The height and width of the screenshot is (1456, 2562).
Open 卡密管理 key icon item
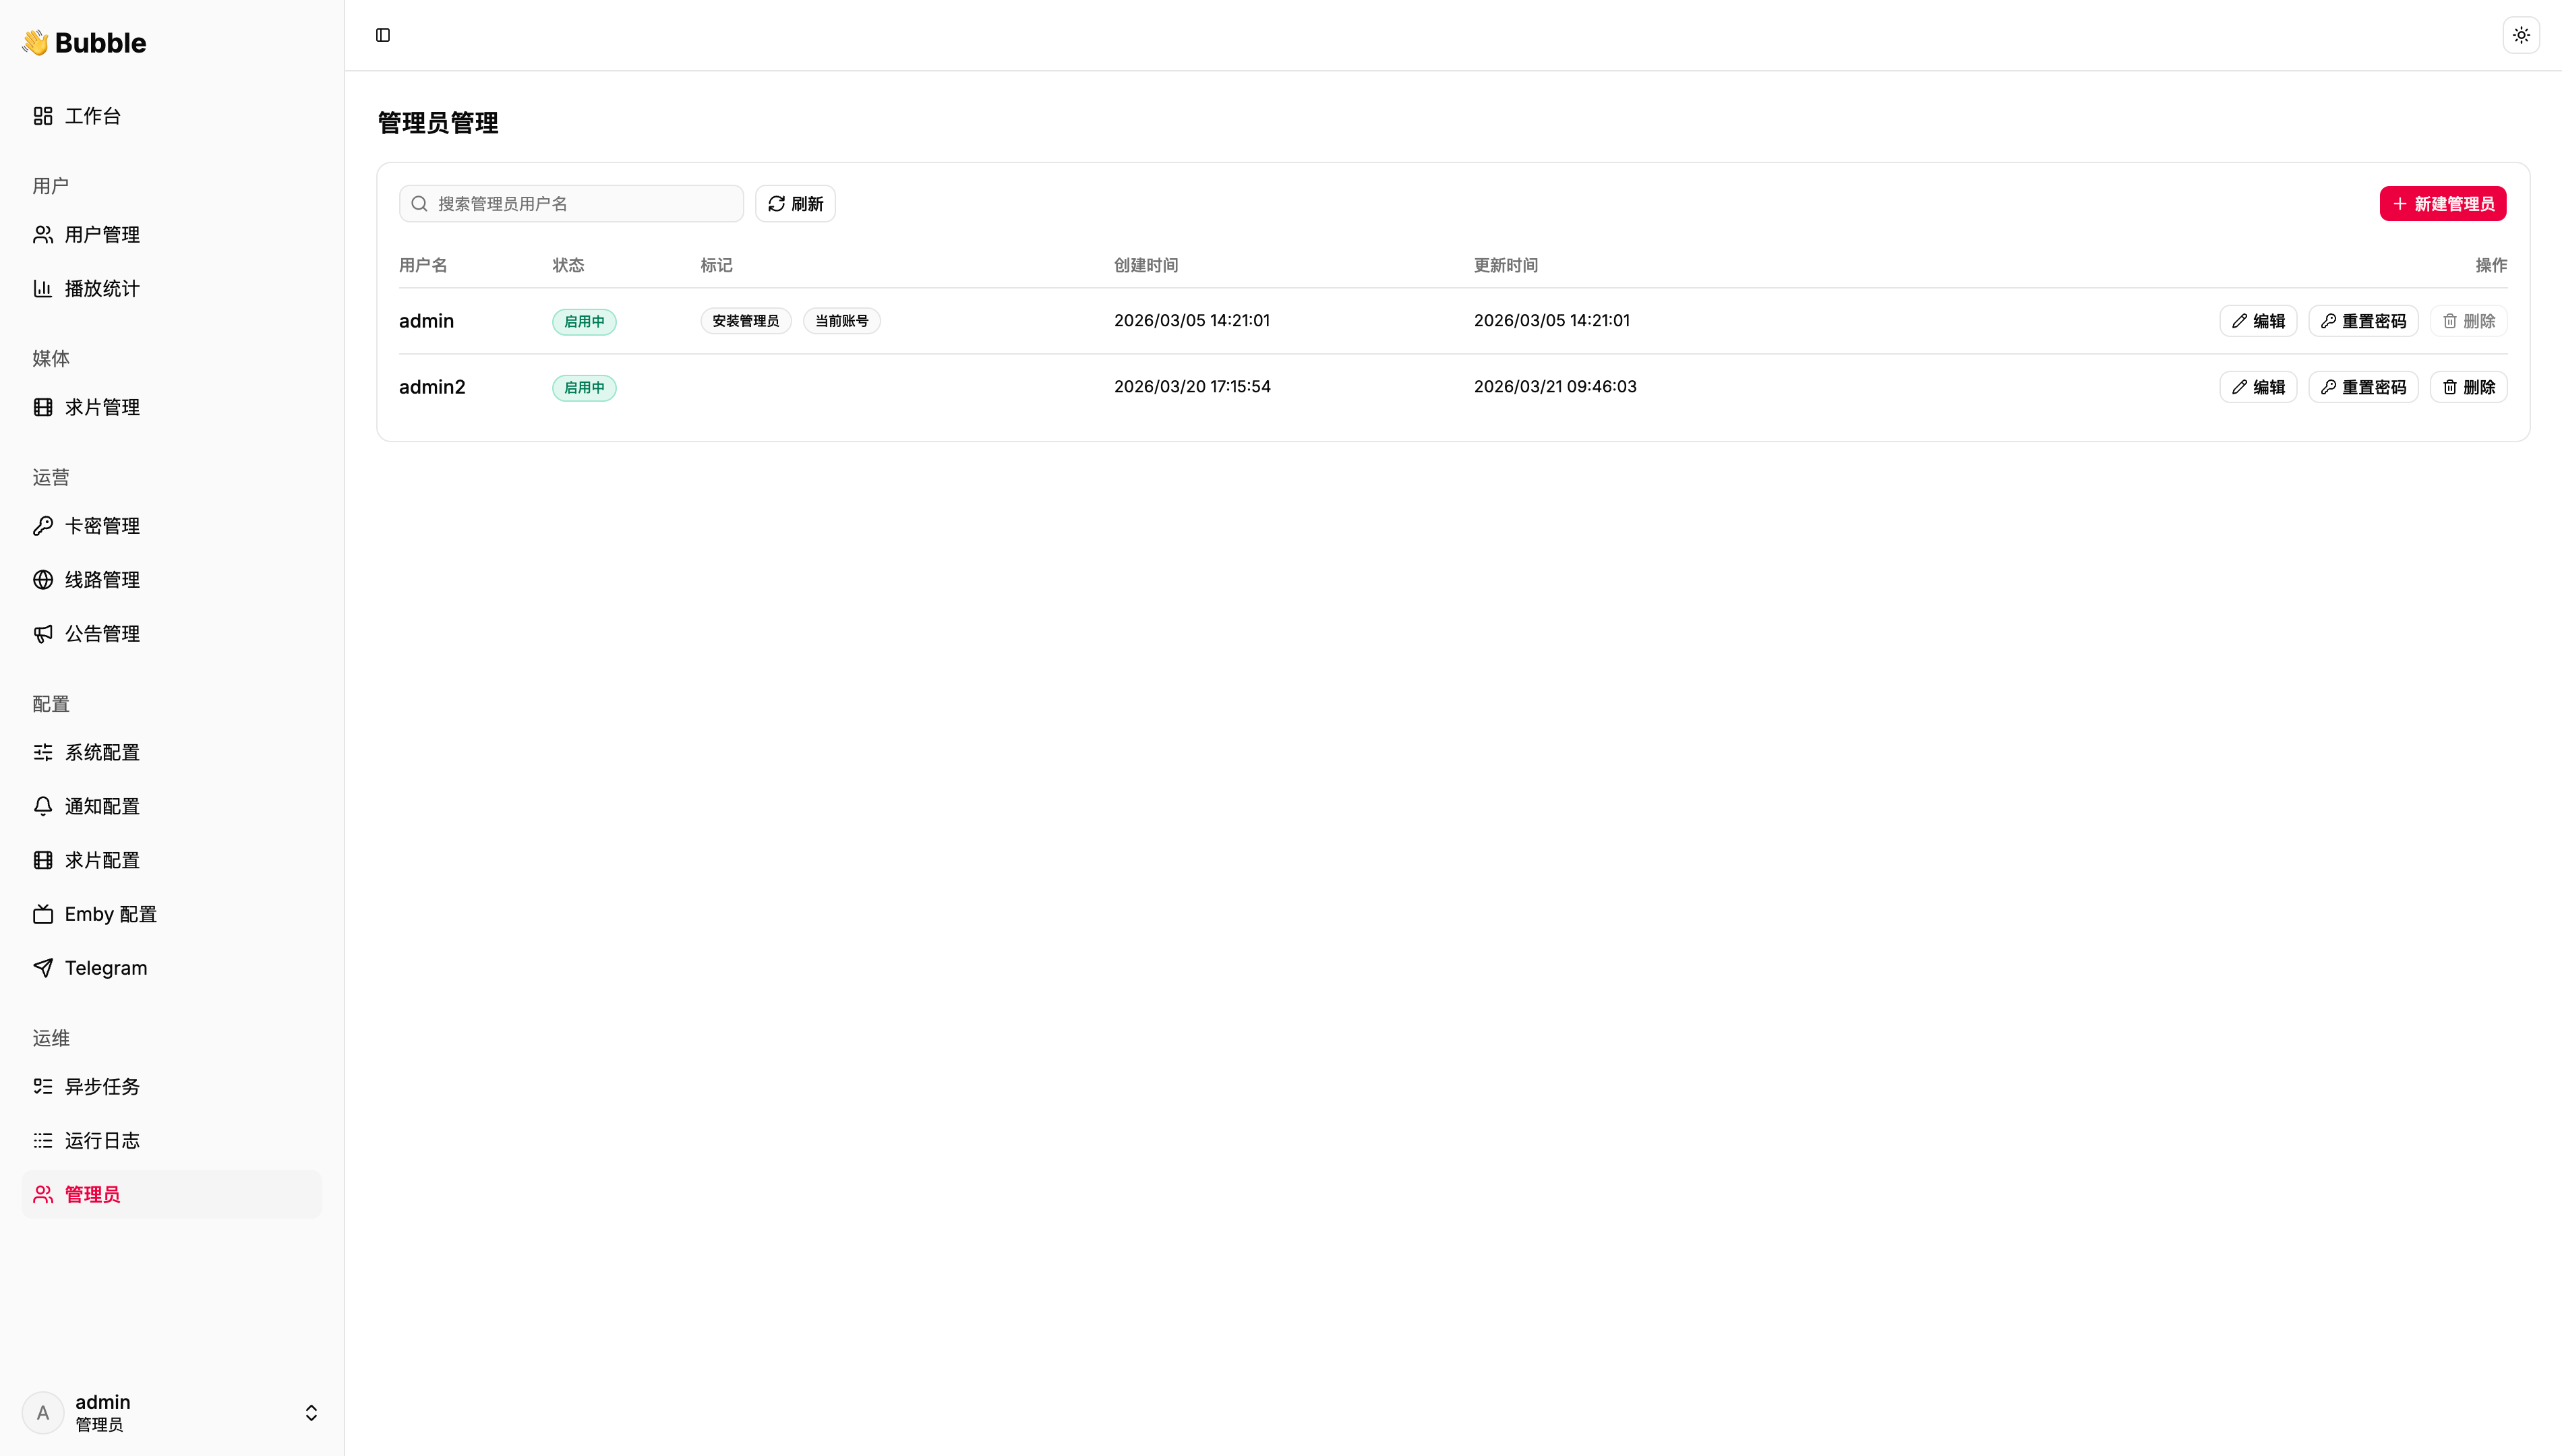101,526
